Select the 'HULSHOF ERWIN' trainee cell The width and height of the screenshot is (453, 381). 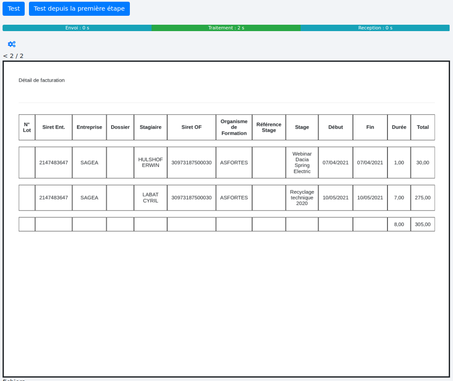[150, 162]
